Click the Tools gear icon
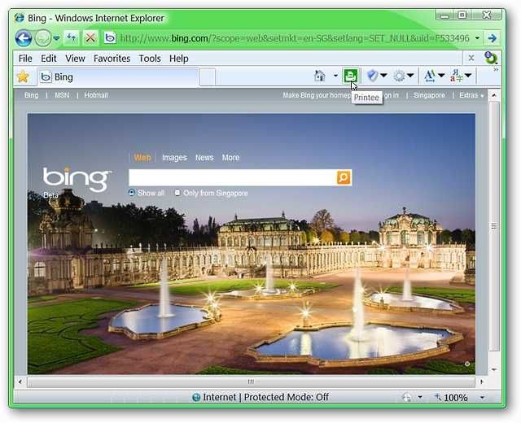 point(399,76)
